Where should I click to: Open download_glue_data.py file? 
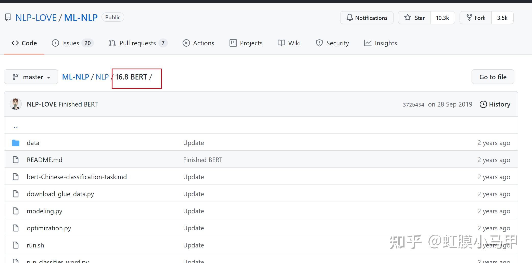point(60,194)
